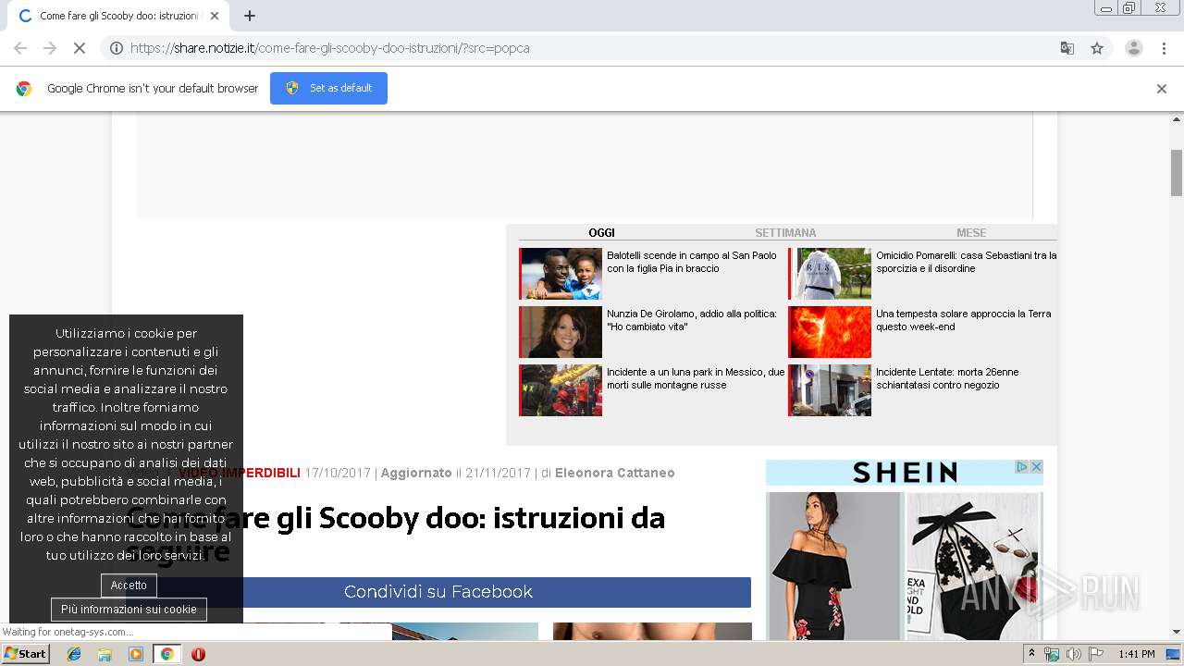Image resolution: width=1184 pixels, height=666 pixels.
Task: Stop loading the page
Action: tap(80, 48)
